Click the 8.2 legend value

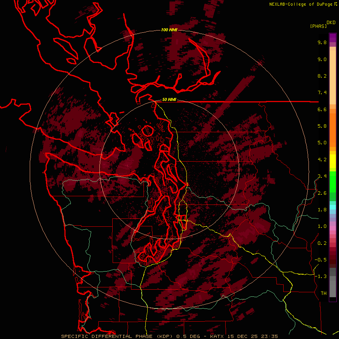[322, 76]
